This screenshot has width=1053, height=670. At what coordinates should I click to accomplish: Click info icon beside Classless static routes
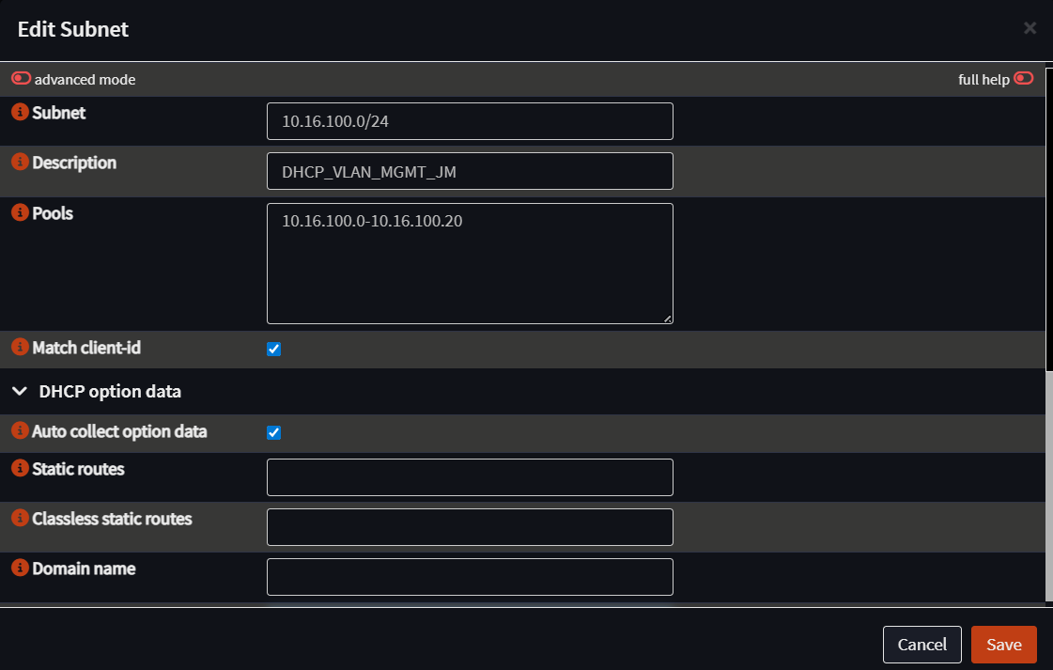click(x=20, y=518)
